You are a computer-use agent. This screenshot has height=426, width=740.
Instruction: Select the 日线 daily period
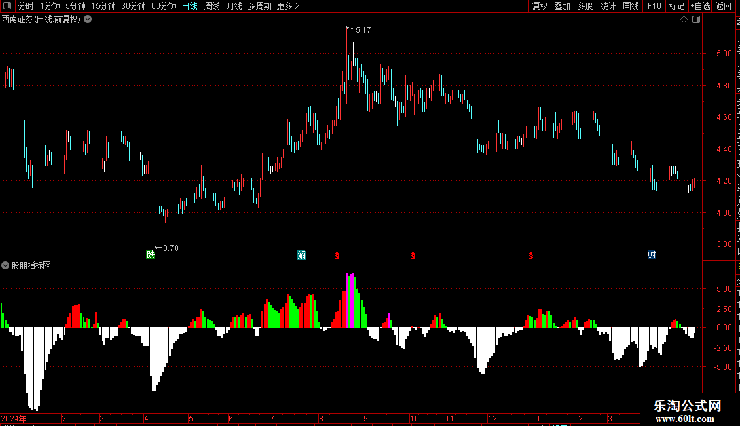[x=190, y=6]
